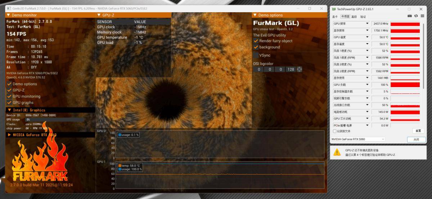Open the GPU 负载 sensor dropdown arrow
The height and width of the screenshot is (199, 432).
coord(367,85)
